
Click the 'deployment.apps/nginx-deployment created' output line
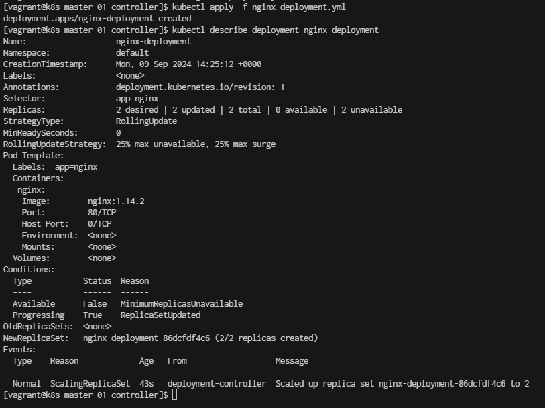click(x=97, y=19)
